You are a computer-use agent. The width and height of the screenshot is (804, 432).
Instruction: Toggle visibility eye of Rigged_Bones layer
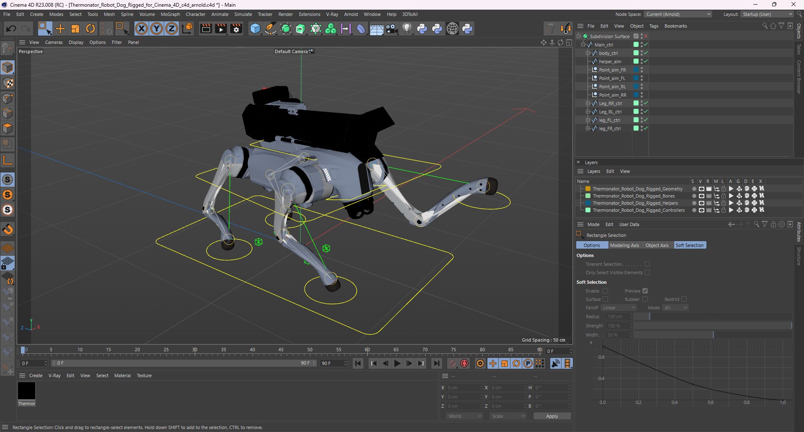[701, 196]
